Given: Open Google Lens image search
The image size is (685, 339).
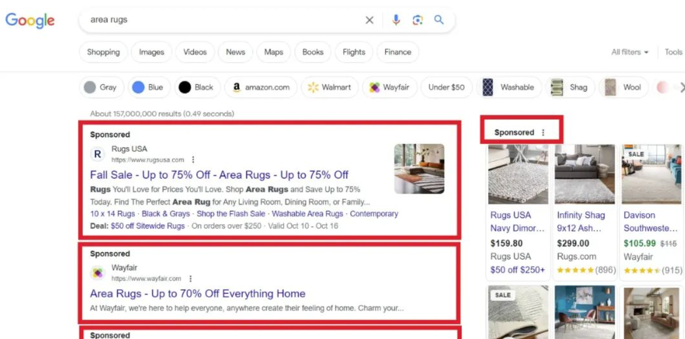Looking at the screenshot, I should pyautogui.click(x=417, y=20).
